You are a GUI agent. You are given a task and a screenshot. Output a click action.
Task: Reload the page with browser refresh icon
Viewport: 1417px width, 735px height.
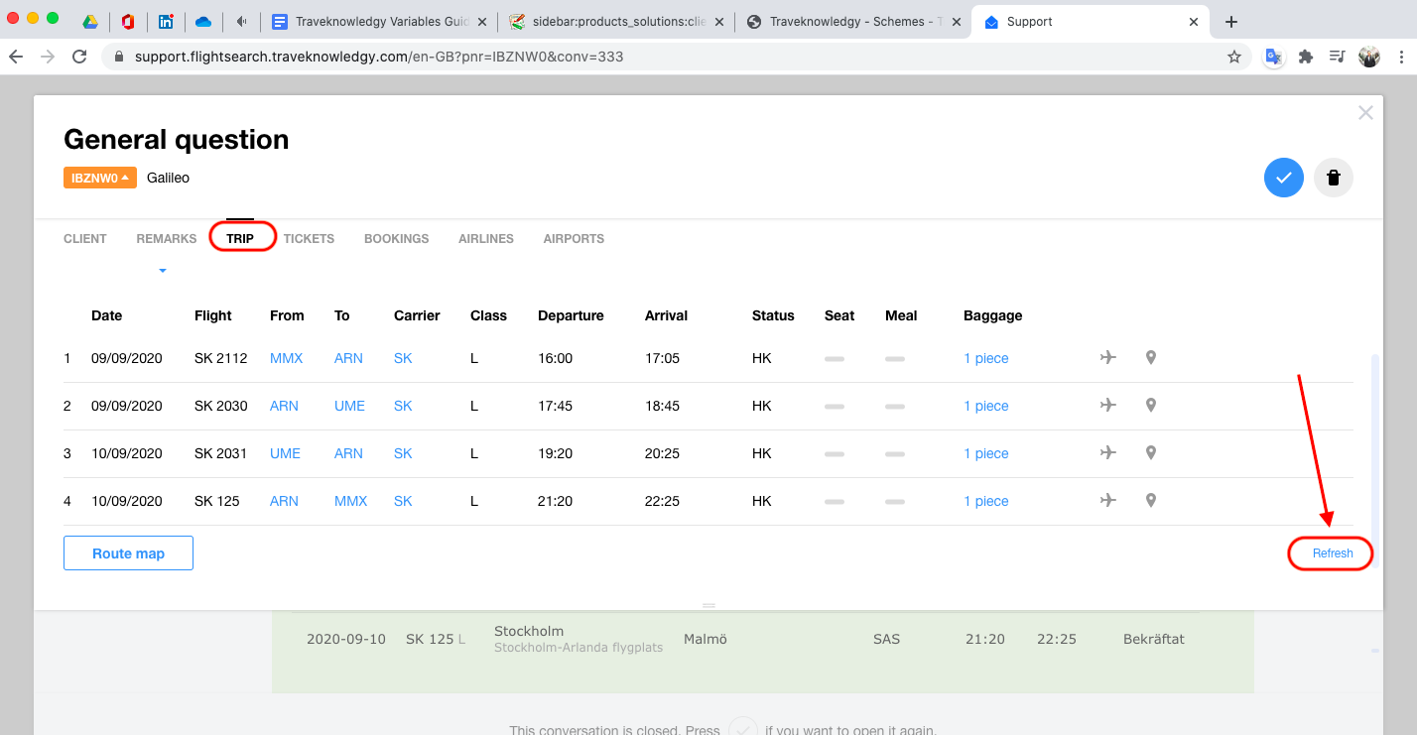tap(79, 57)
